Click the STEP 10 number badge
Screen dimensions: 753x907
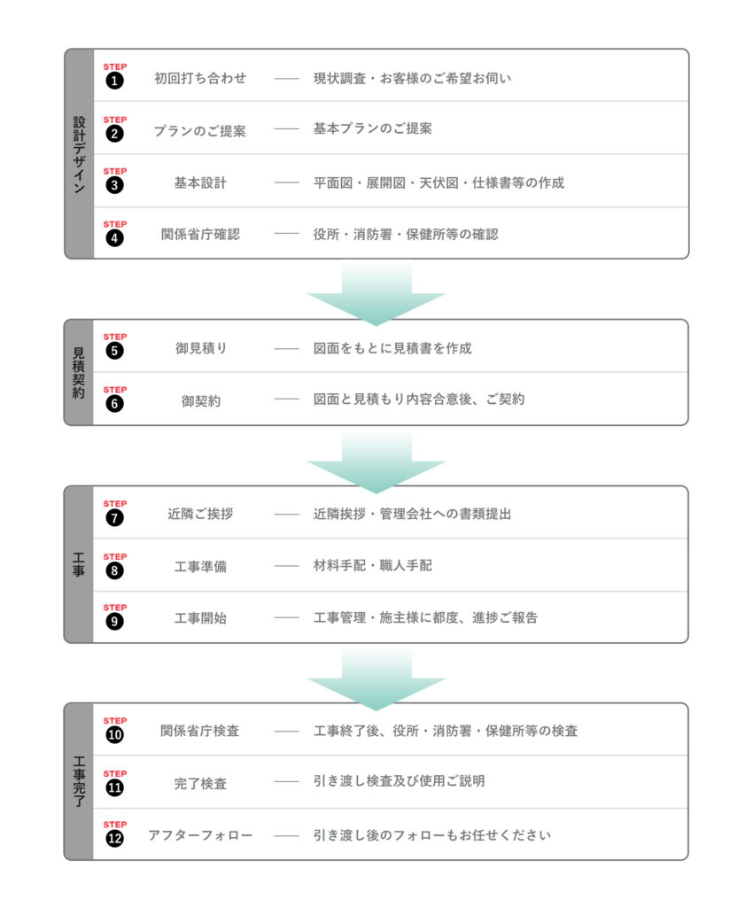click(114, 734)
